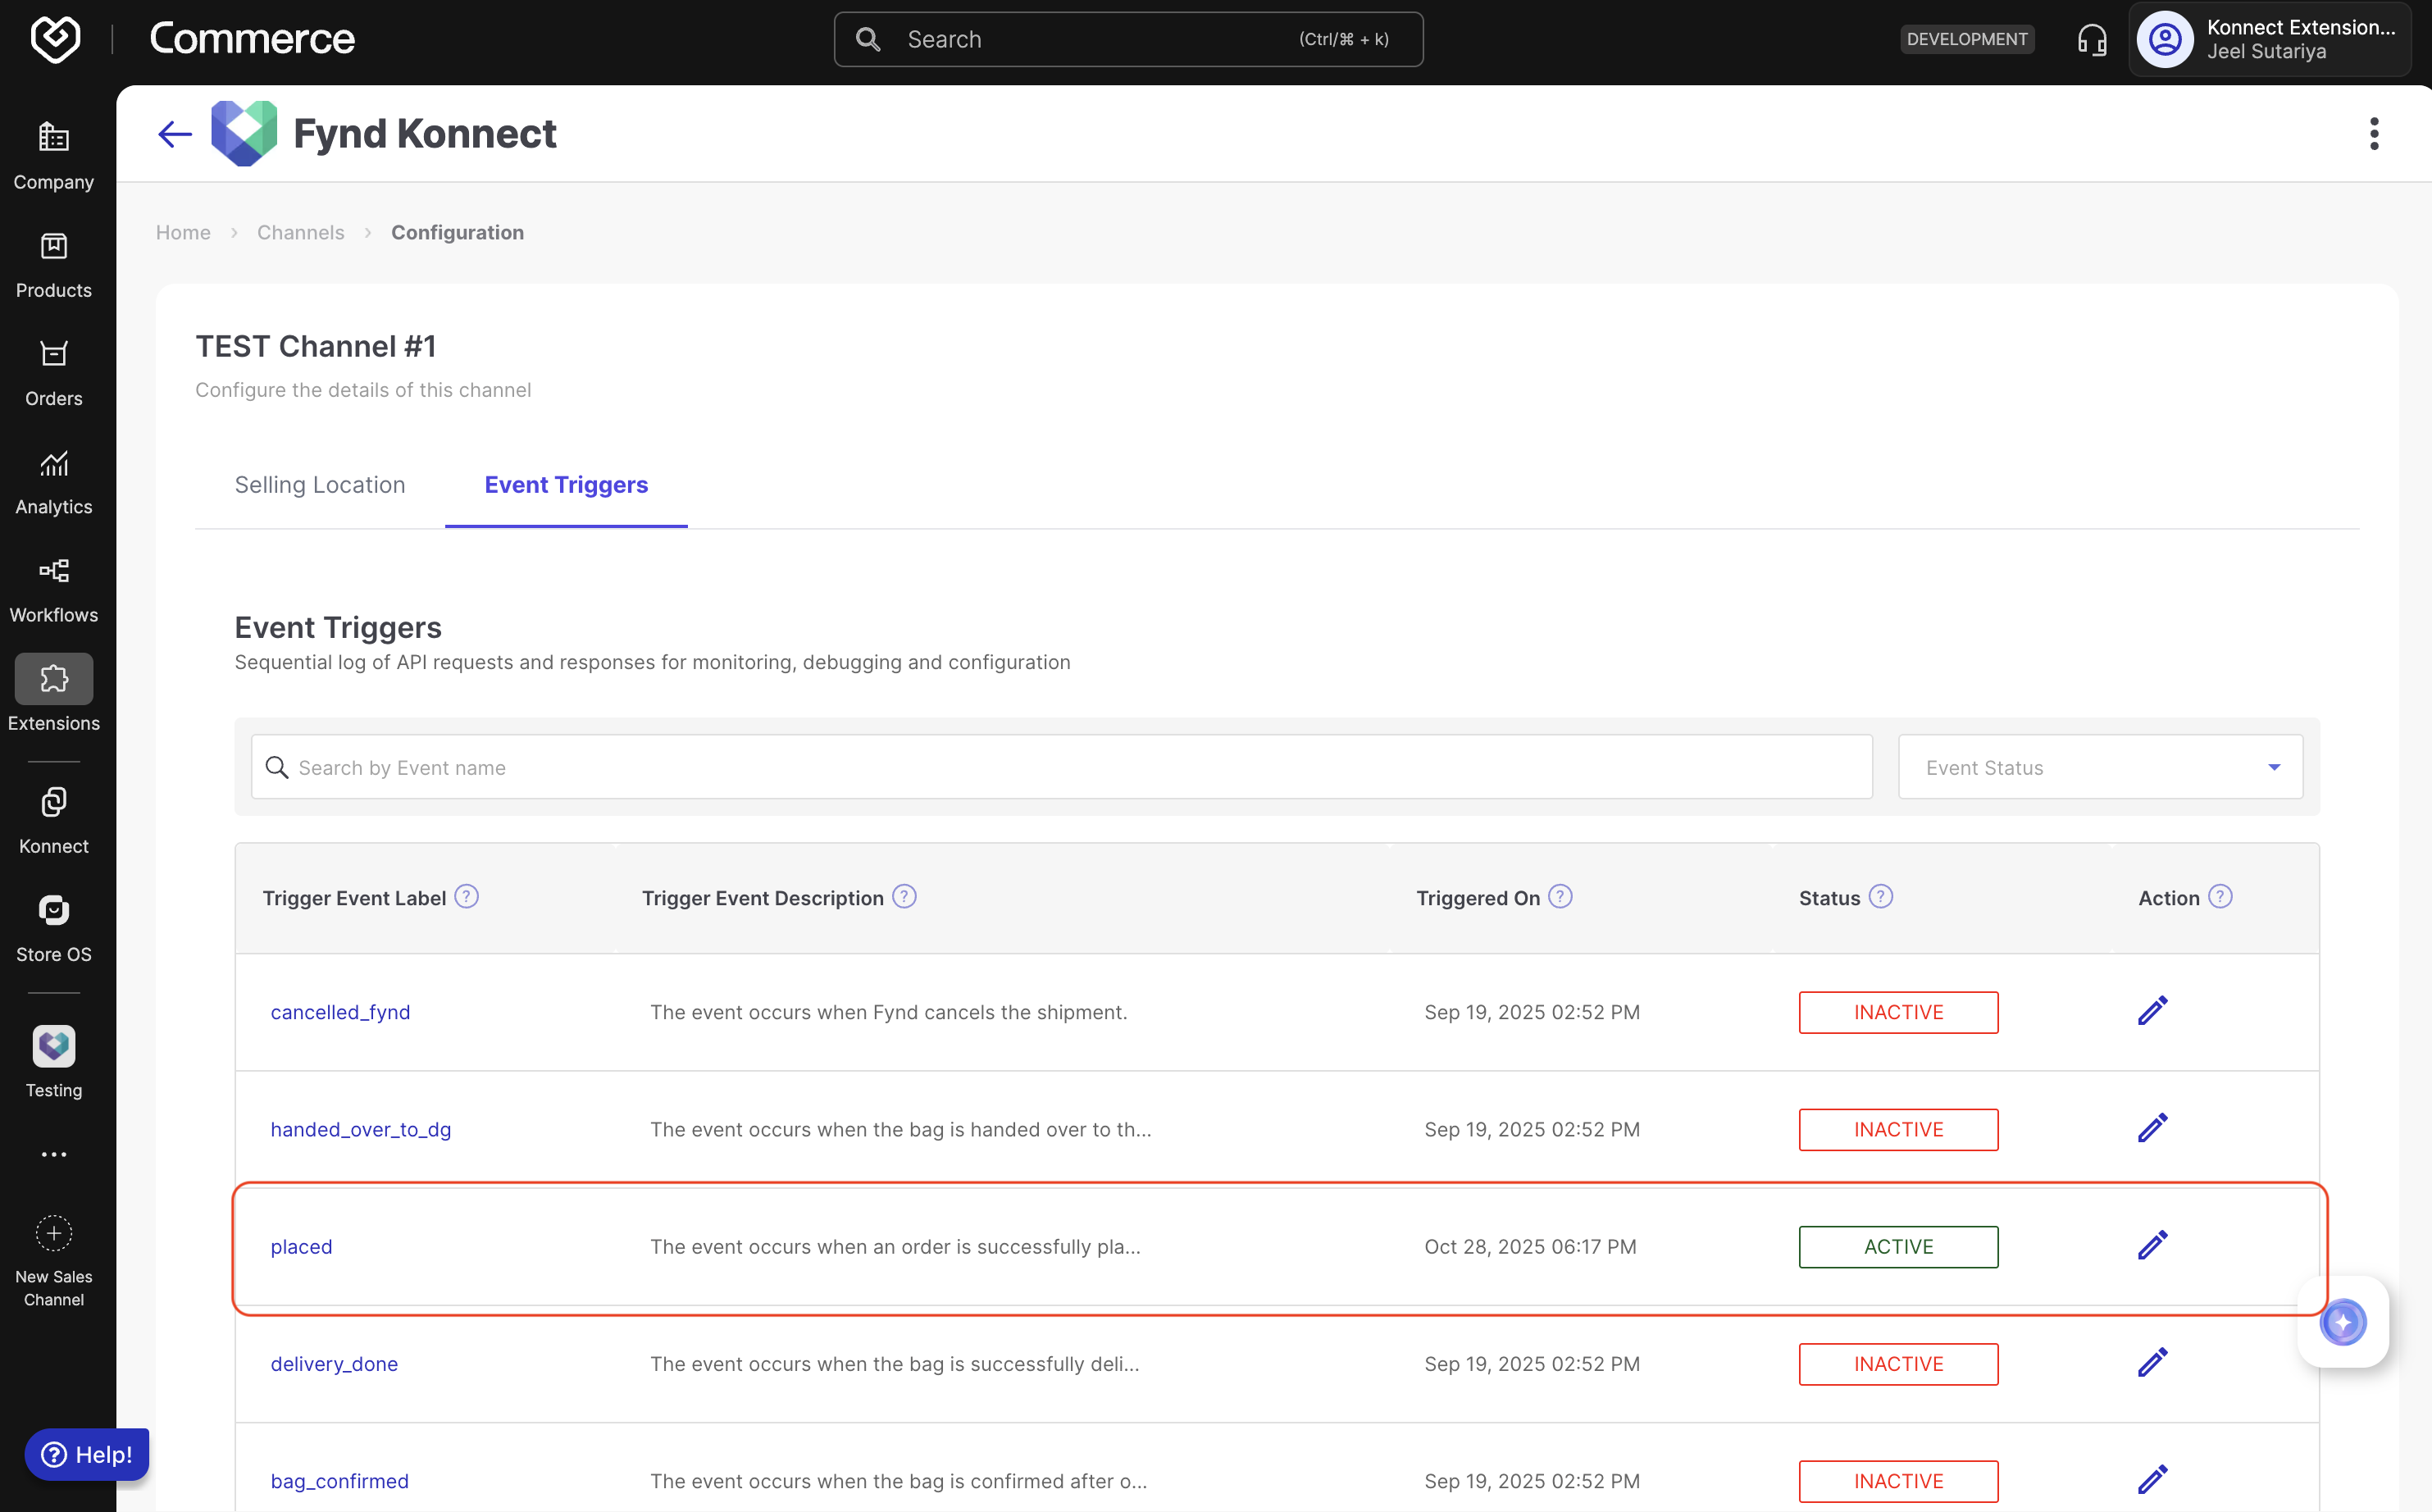
Task: Click the Help! button
Action: pyautogui.click(x=87, y=1454)
